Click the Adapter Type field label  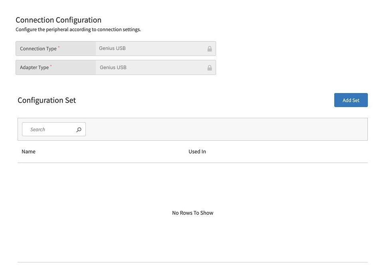tap(34, 67)
